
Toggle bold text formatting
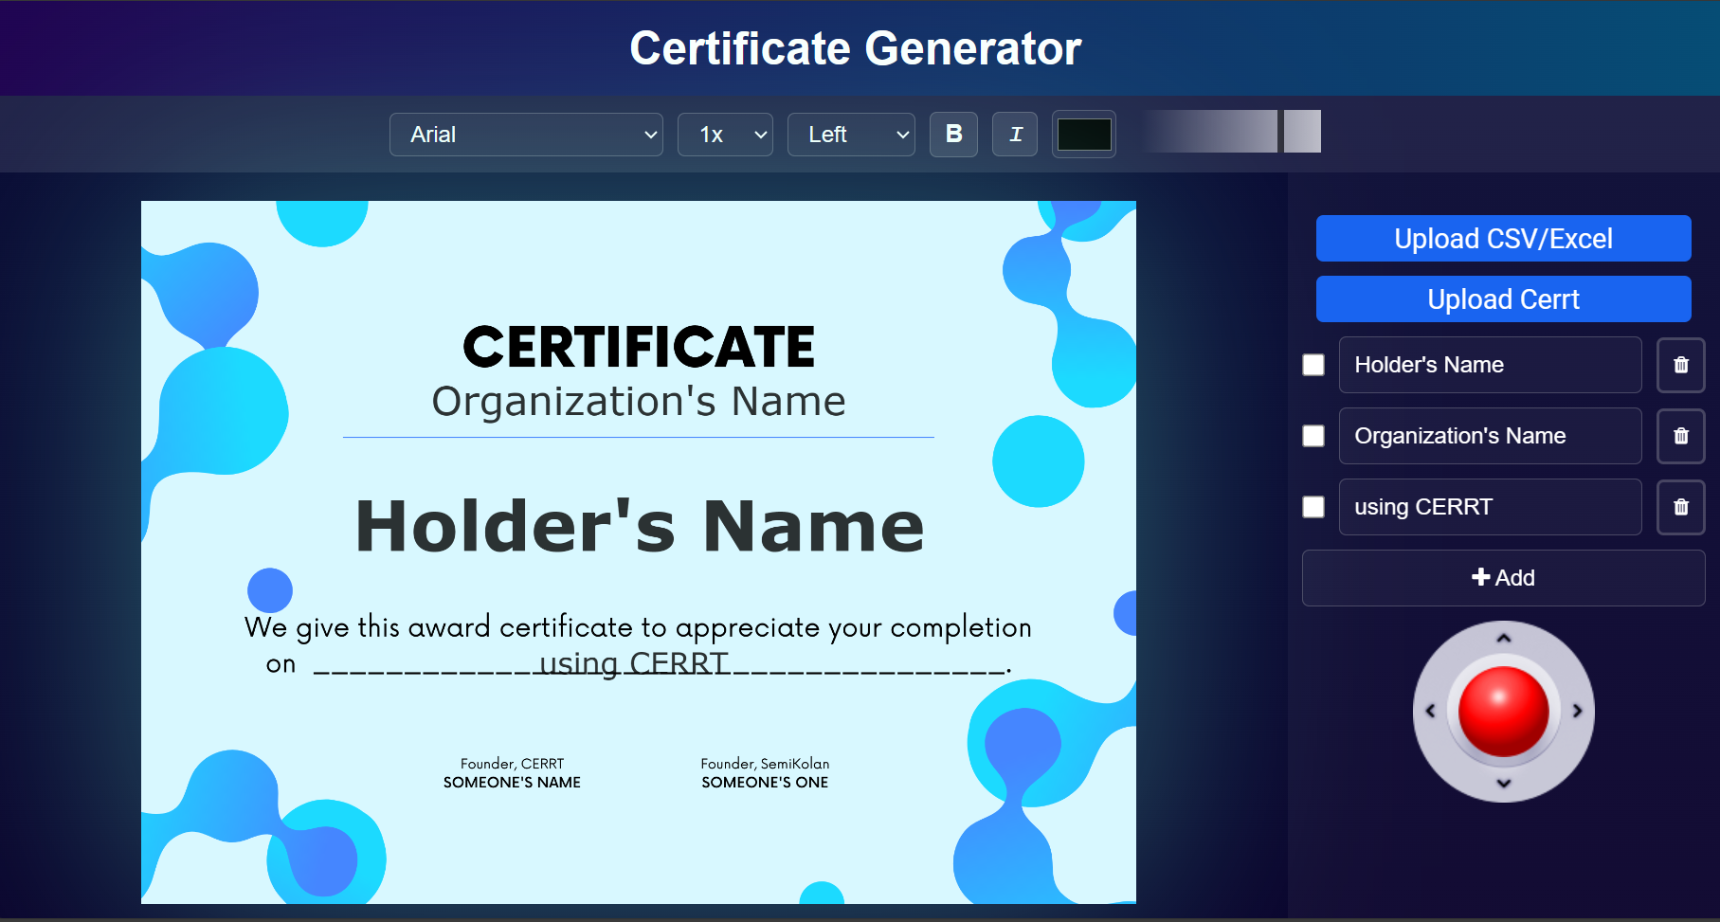[x=953, y=135]
